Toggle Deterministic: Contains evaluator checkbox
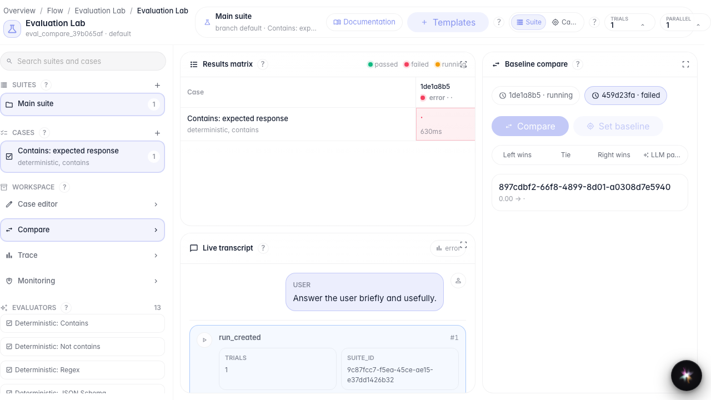The image size is (711, 400). pyautogui.click(x=9, y=323)
